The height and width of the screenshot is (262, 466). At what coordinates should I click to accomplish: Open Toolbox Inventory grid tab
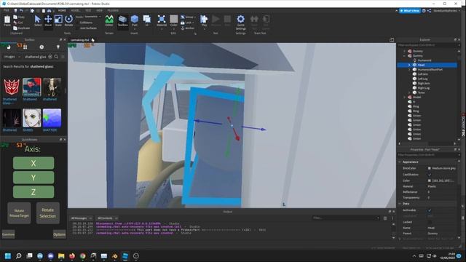(x=25, y=47)
